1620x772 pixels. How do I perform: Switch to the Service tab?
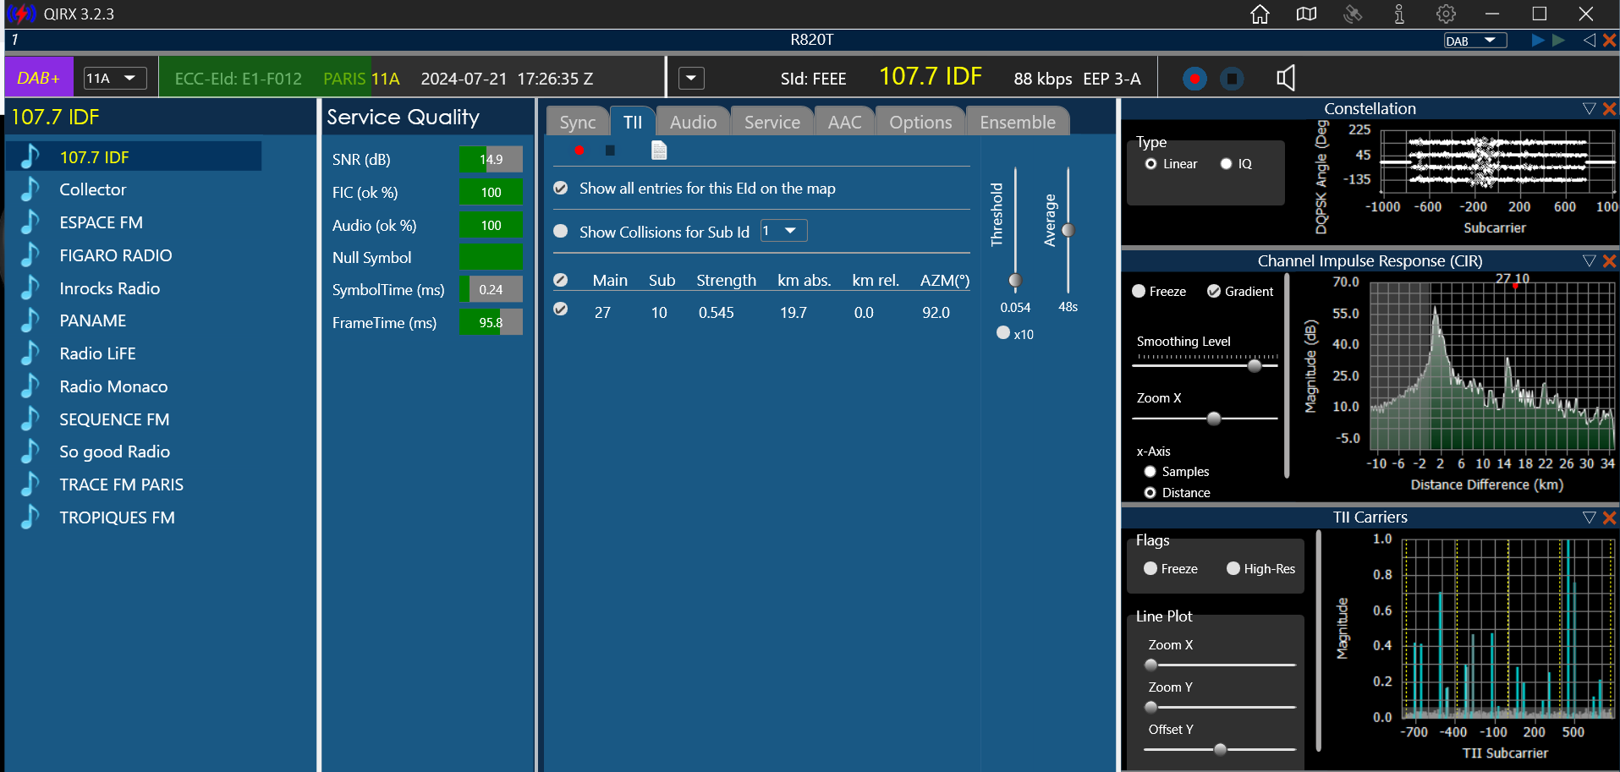pyautogui.click(x=772, y=122)
